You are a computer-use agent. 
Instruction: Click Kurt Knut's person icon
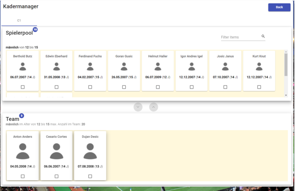(x=259, y=66)
